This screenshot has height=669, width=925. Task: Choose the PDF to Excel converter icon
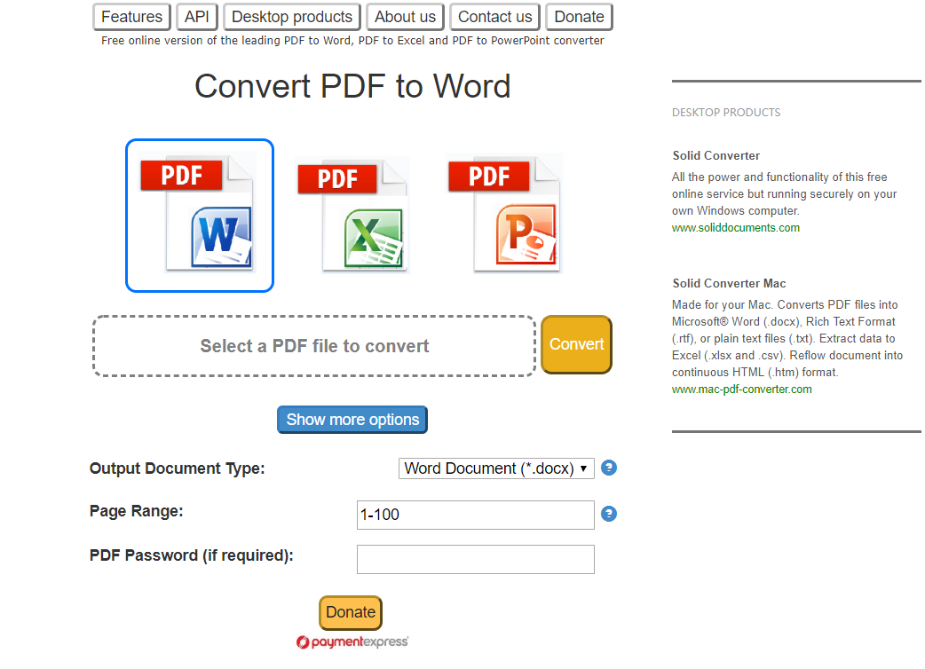(x=352, y=214)
